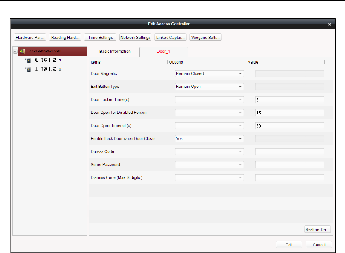Click the Door Open for Disabled Person value field
The image size is (345, 253).
click(x=289, y=113)
